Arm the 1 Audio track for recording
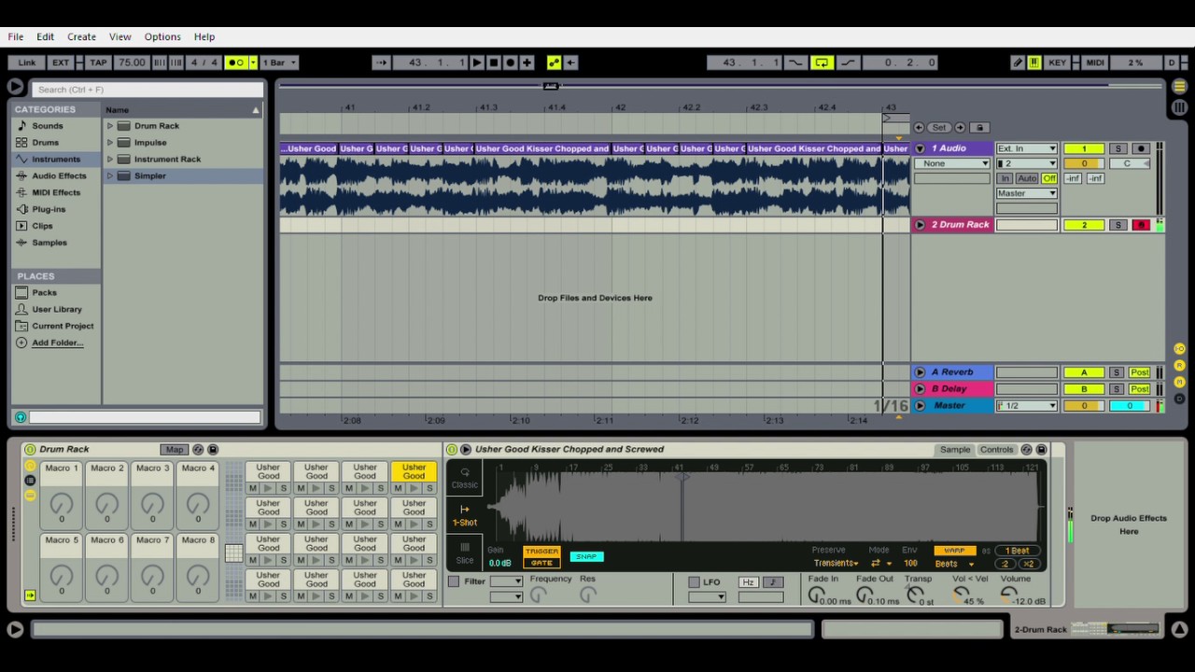The width and height of the screenshot is (1195, 672). pos(1140,148)
